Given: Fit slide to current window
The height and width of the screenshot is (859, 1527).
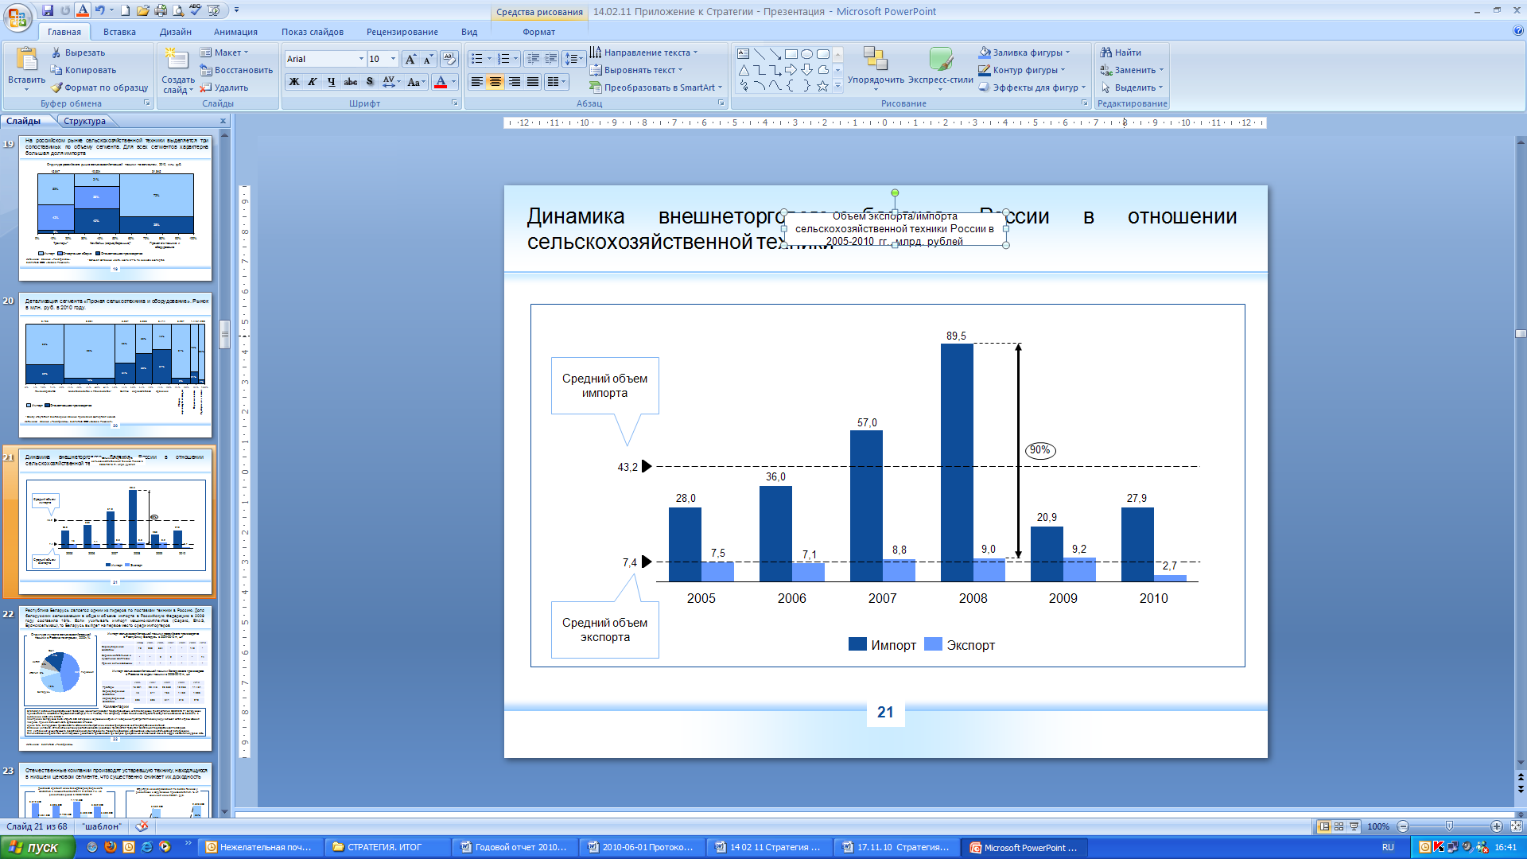Looking at the screenshot, I should point(1516,826).
